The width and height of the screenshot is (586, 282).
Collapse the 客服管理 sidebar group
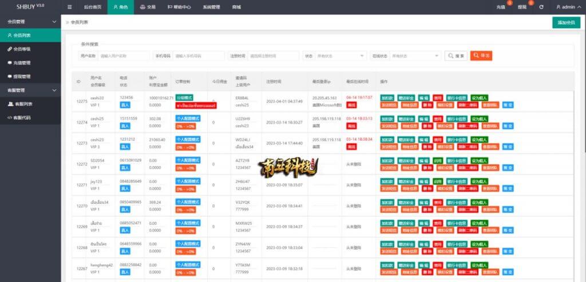54,90
